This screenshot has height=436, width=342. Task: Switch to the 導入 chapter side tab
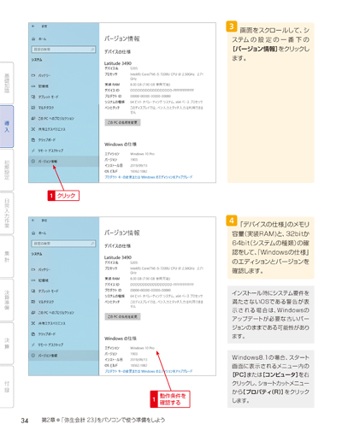7,127
